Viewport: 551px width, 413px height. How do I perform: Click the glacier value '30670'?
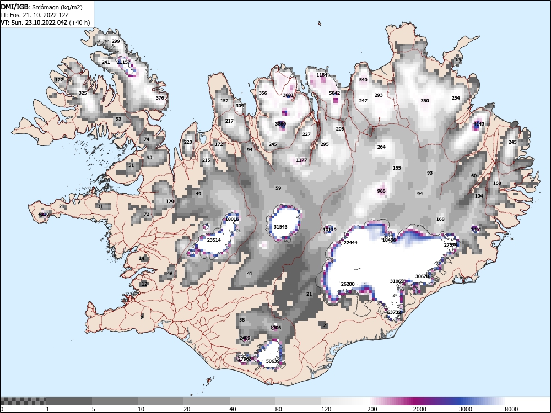click(422, 277)
